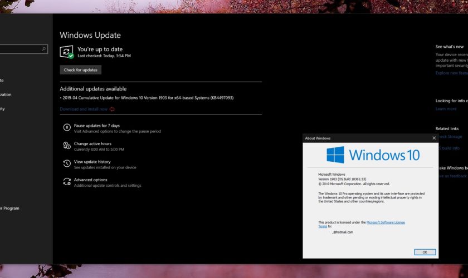The height and width of the screenshot is (278, 468).
Task: Click OK in the About Windows dialog
Action: coord(425,252)
